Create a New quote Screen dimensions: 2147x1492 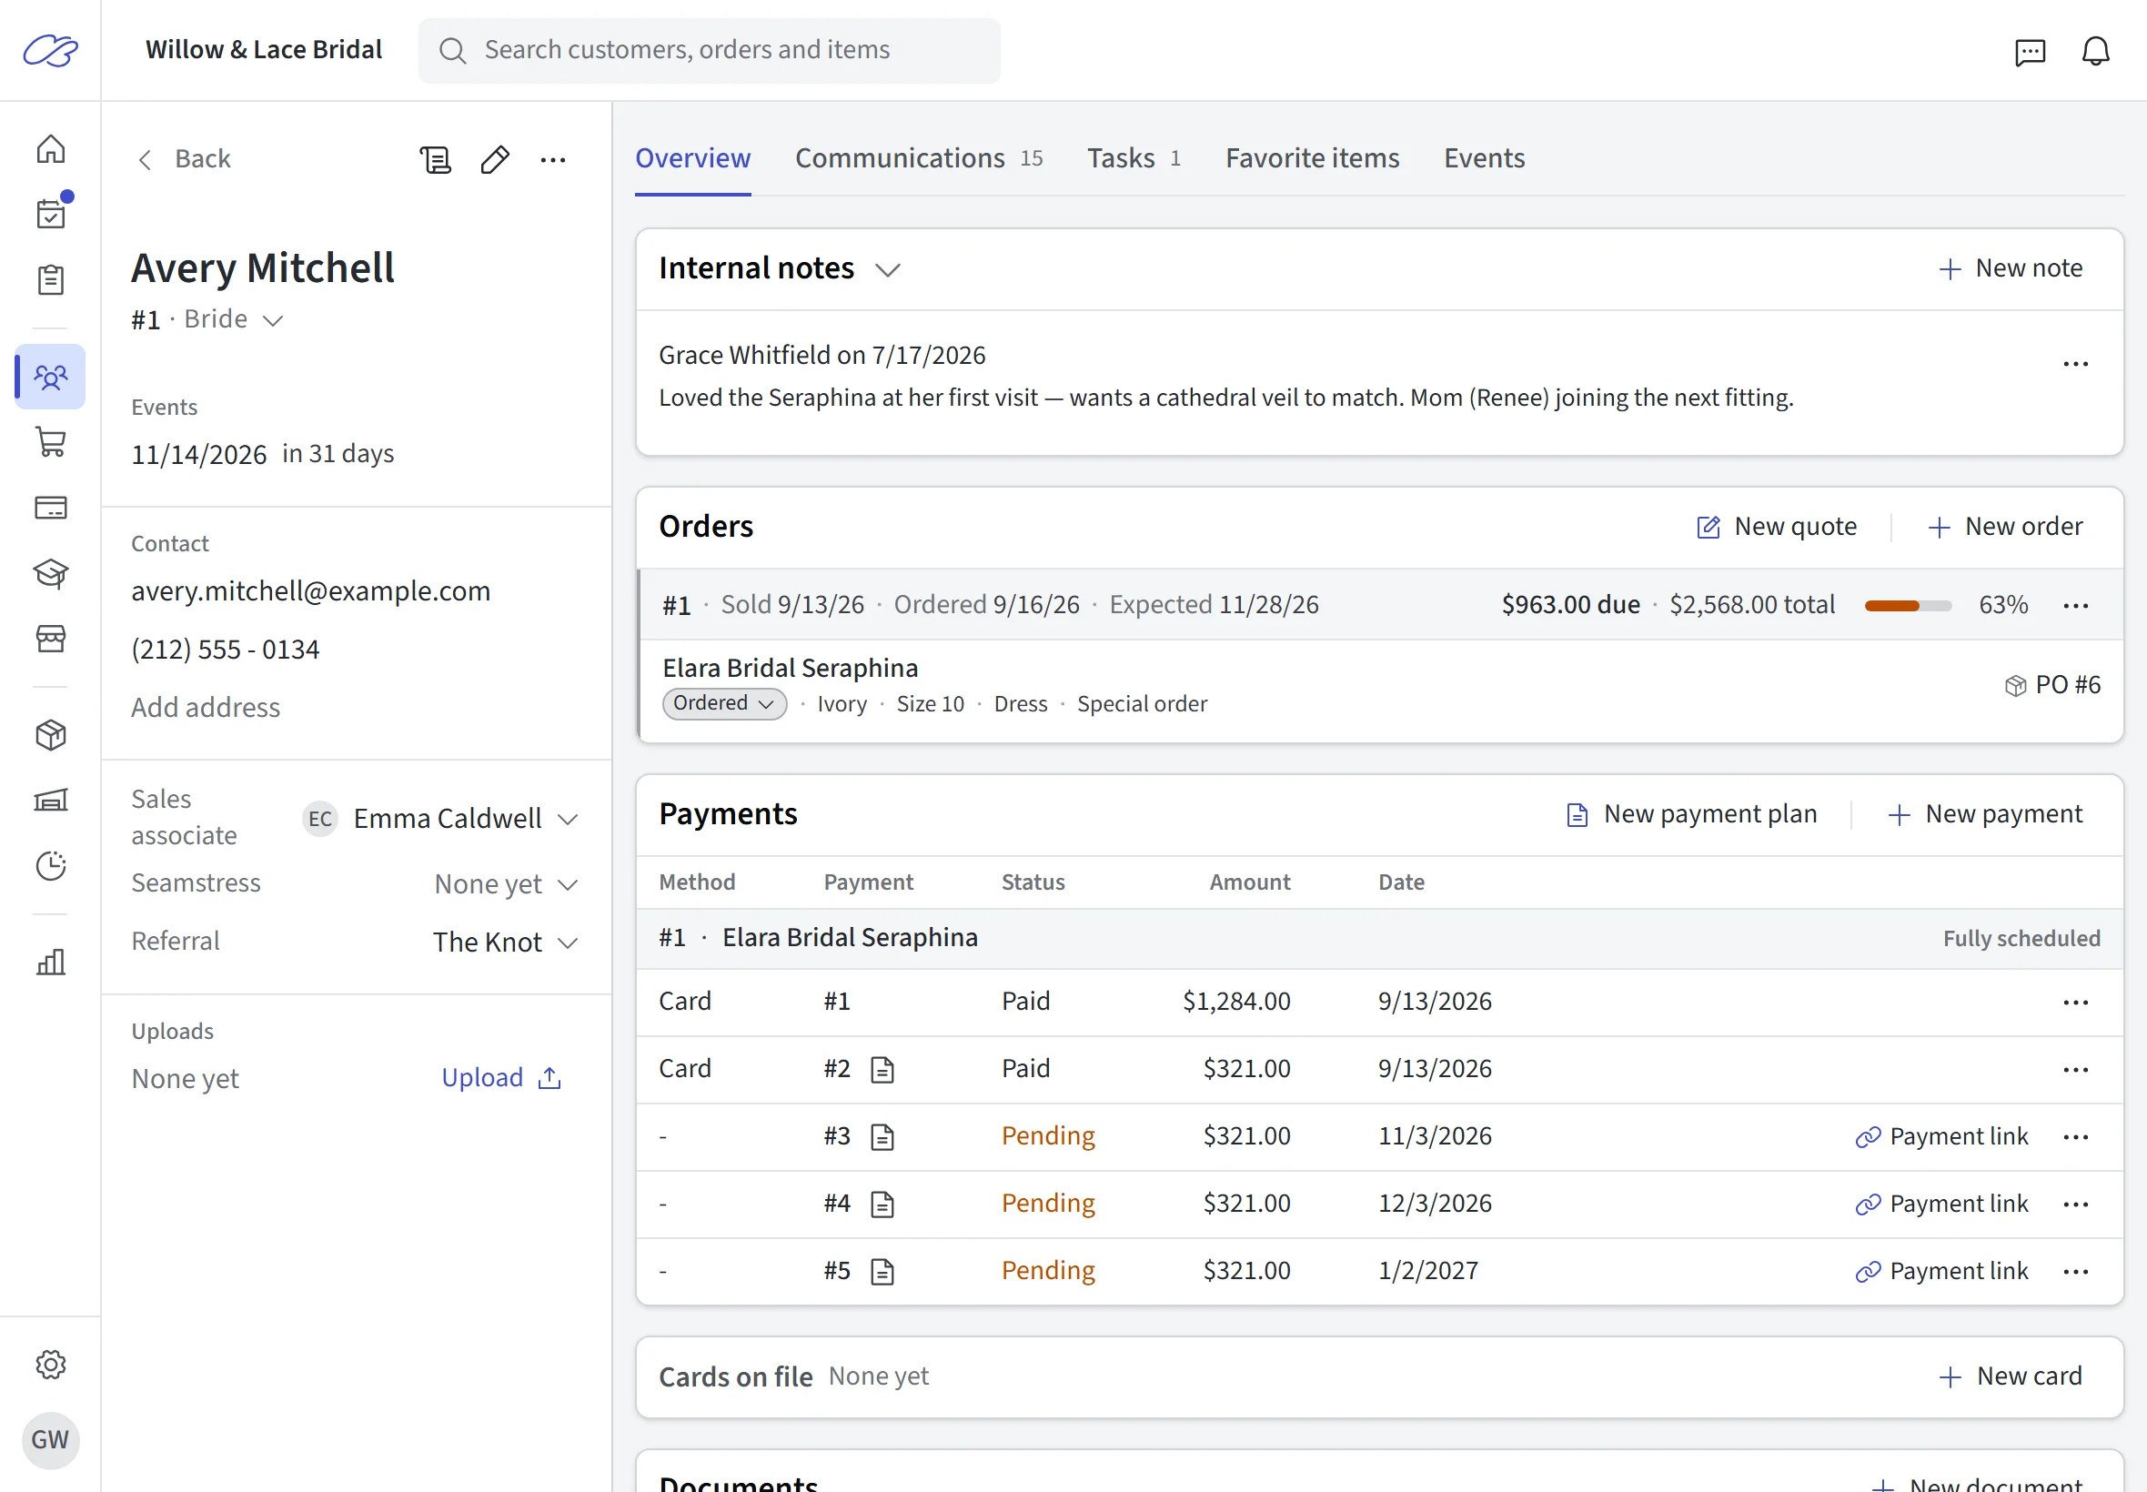[1776, 527]
